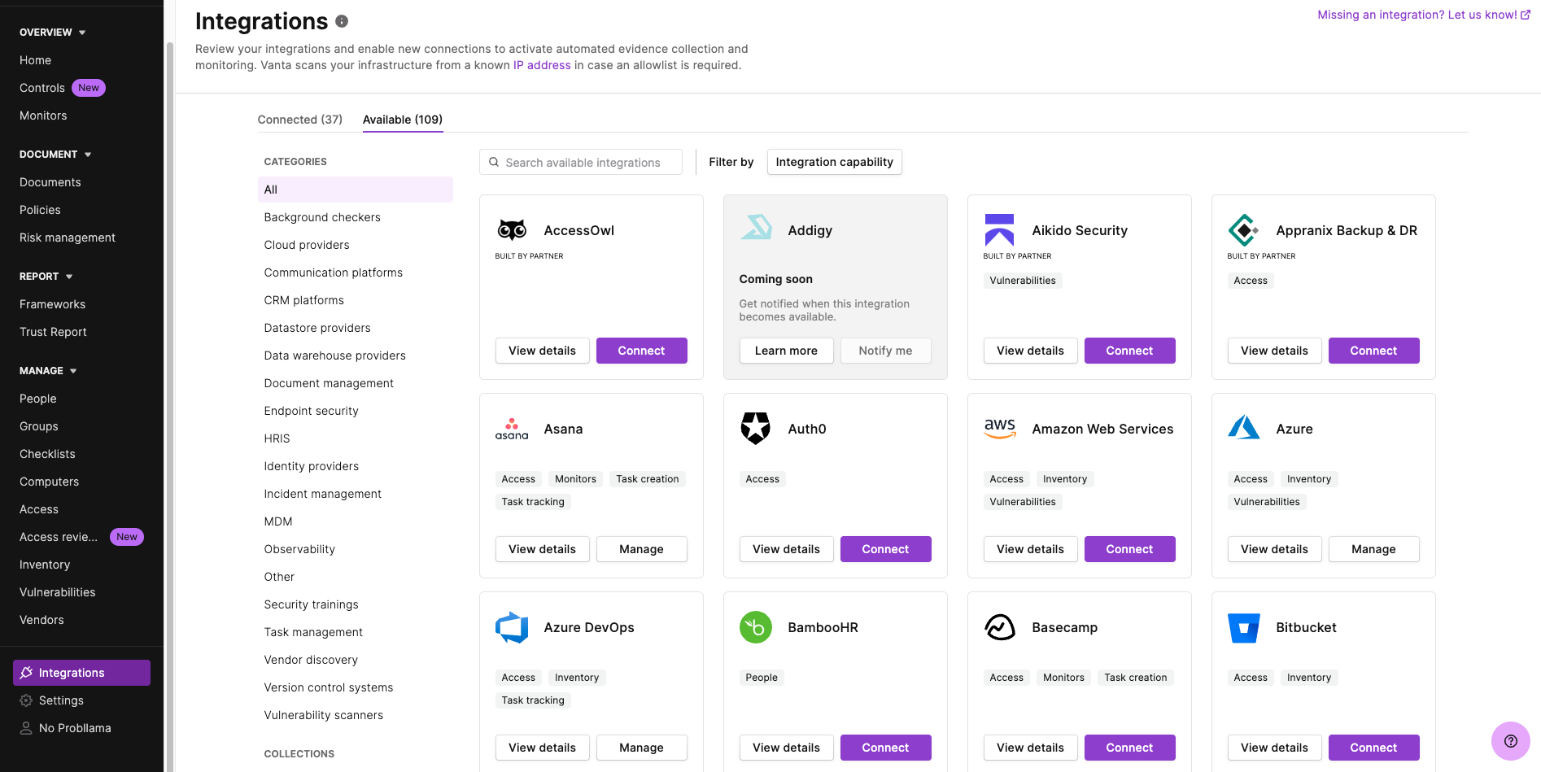
Task: Click the user icon beside No Probllama
Action: point(26,728)
